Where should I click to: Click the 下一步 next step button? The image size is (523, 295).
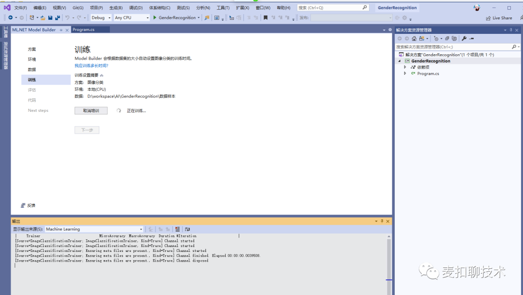tap(87, 130)
